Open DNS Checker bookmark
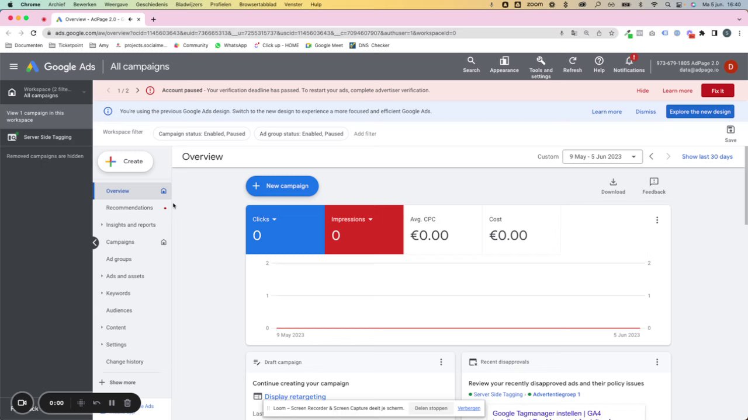Screen dimensions: 748x420 click(369, 45)
